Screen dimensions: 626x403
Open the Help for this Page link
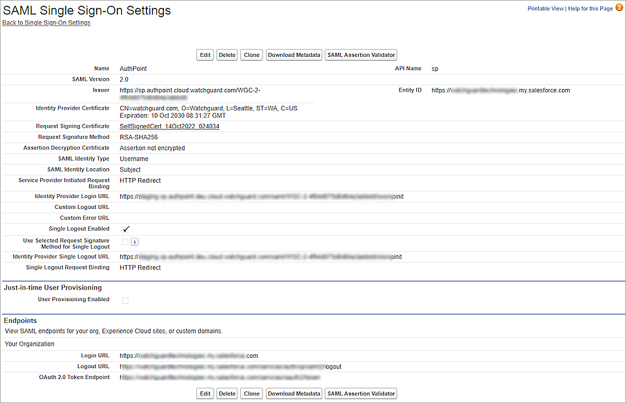pos(590,8)
